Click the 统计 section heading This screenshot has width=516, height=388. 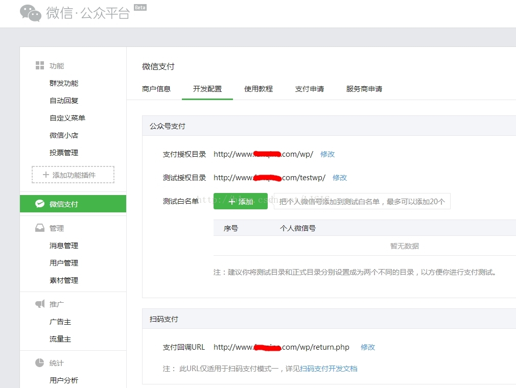click(57, 363)
